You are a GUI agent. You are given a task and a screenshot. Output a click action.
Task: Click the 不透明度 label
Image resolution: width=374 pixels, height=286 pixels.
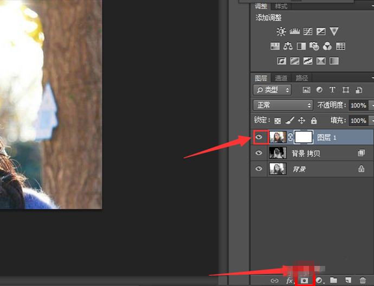pos(331,105)
